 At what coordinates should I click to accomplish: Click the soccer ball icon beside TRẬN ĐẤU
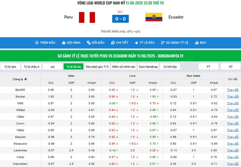click(37, 43)
